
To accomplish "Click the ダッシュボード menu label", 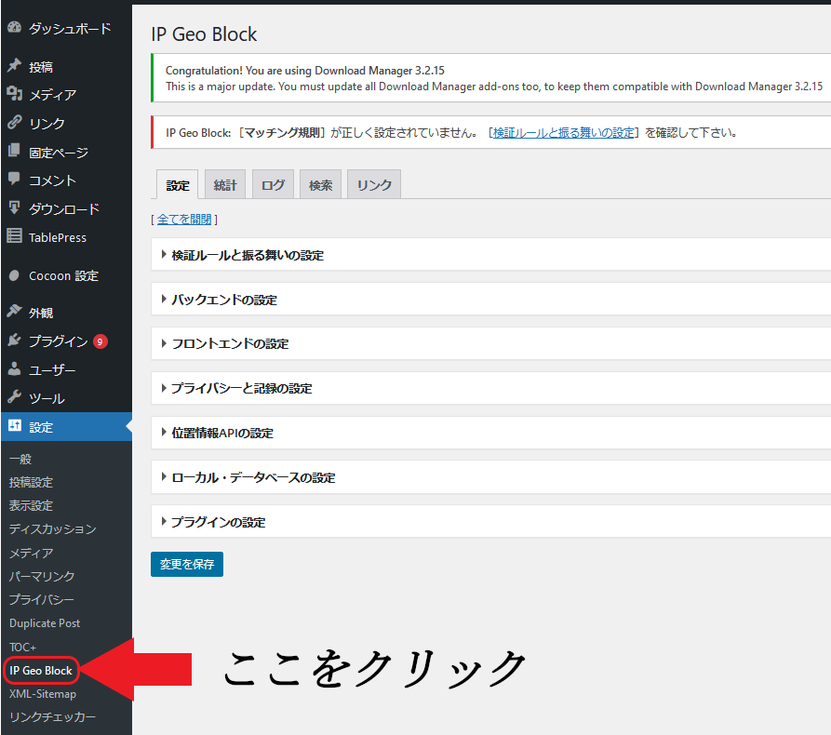I will pos(70,28).
